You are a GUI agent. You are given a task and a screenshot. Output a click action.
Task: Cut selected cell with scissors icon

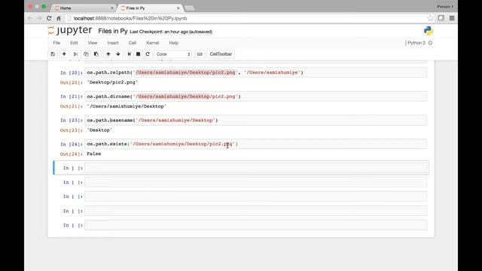pos(75,54)
